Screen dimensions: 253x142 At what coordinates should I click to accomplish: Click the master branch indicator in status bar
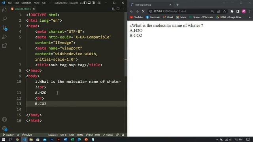click(x=8, y=135)
